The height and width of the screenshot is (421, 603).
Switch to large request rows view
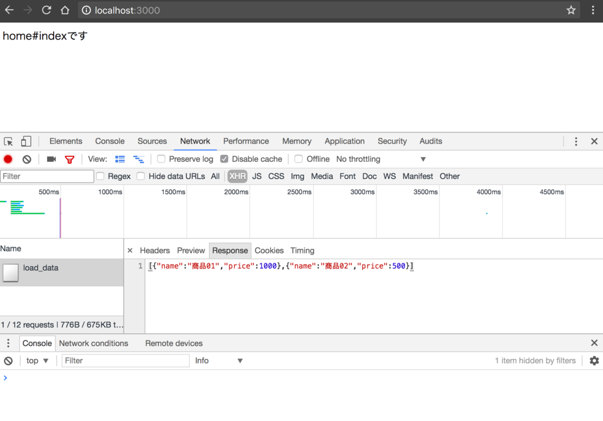(x=120, y=159)
